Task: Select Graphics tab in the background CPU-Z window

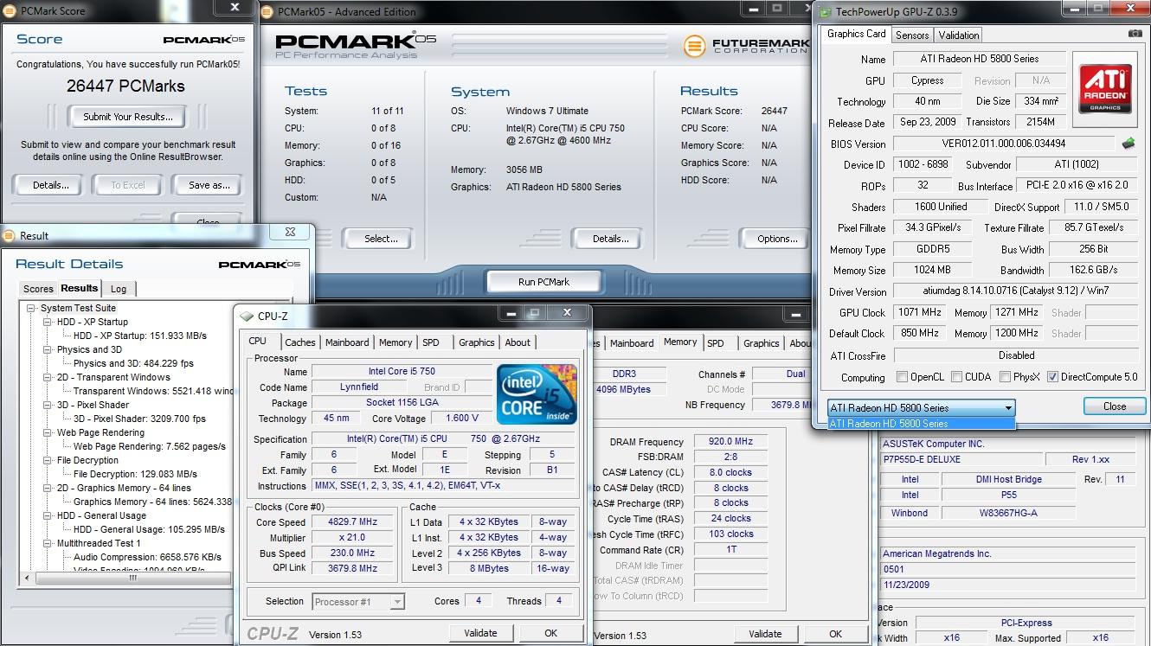Action: 761,343
